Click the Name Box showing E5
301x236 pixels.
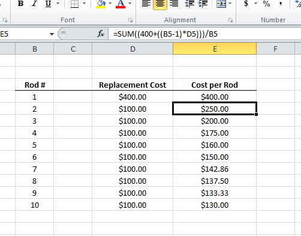pos(24,34)
